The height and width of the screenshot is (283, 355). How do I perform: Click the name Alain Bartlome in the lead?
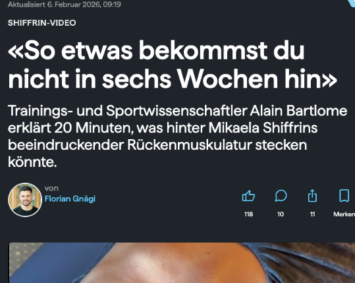click(x=298, y=111)
